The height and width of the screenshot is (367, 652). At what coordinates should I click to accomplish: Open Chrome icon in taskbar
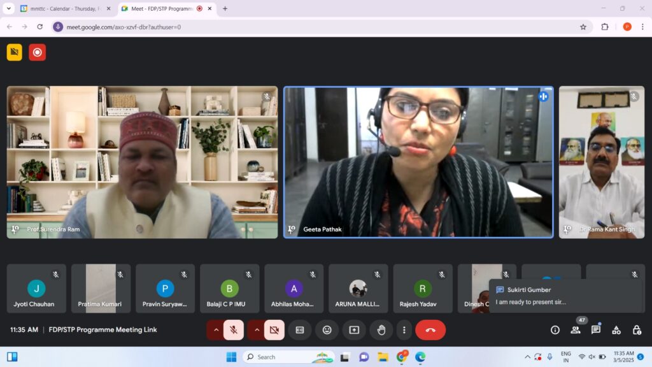click(402, 357)
